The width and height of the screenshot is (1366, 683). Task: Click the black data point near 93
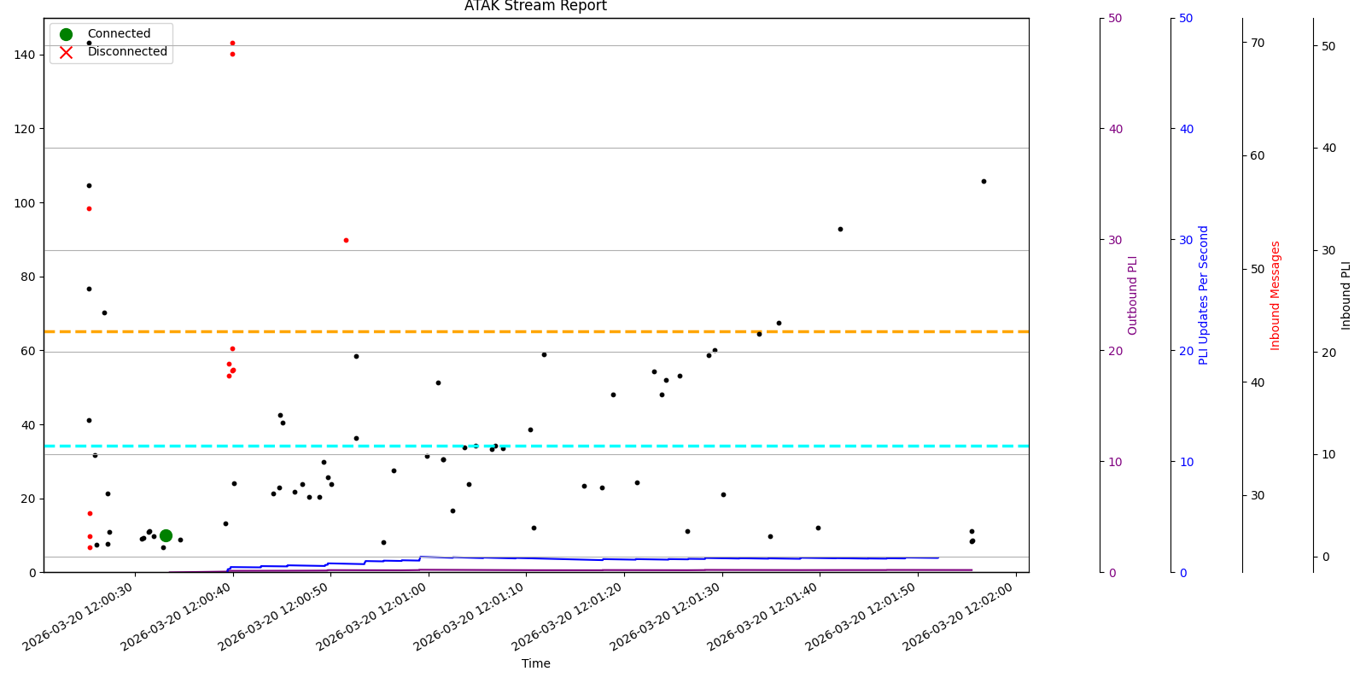840,229
